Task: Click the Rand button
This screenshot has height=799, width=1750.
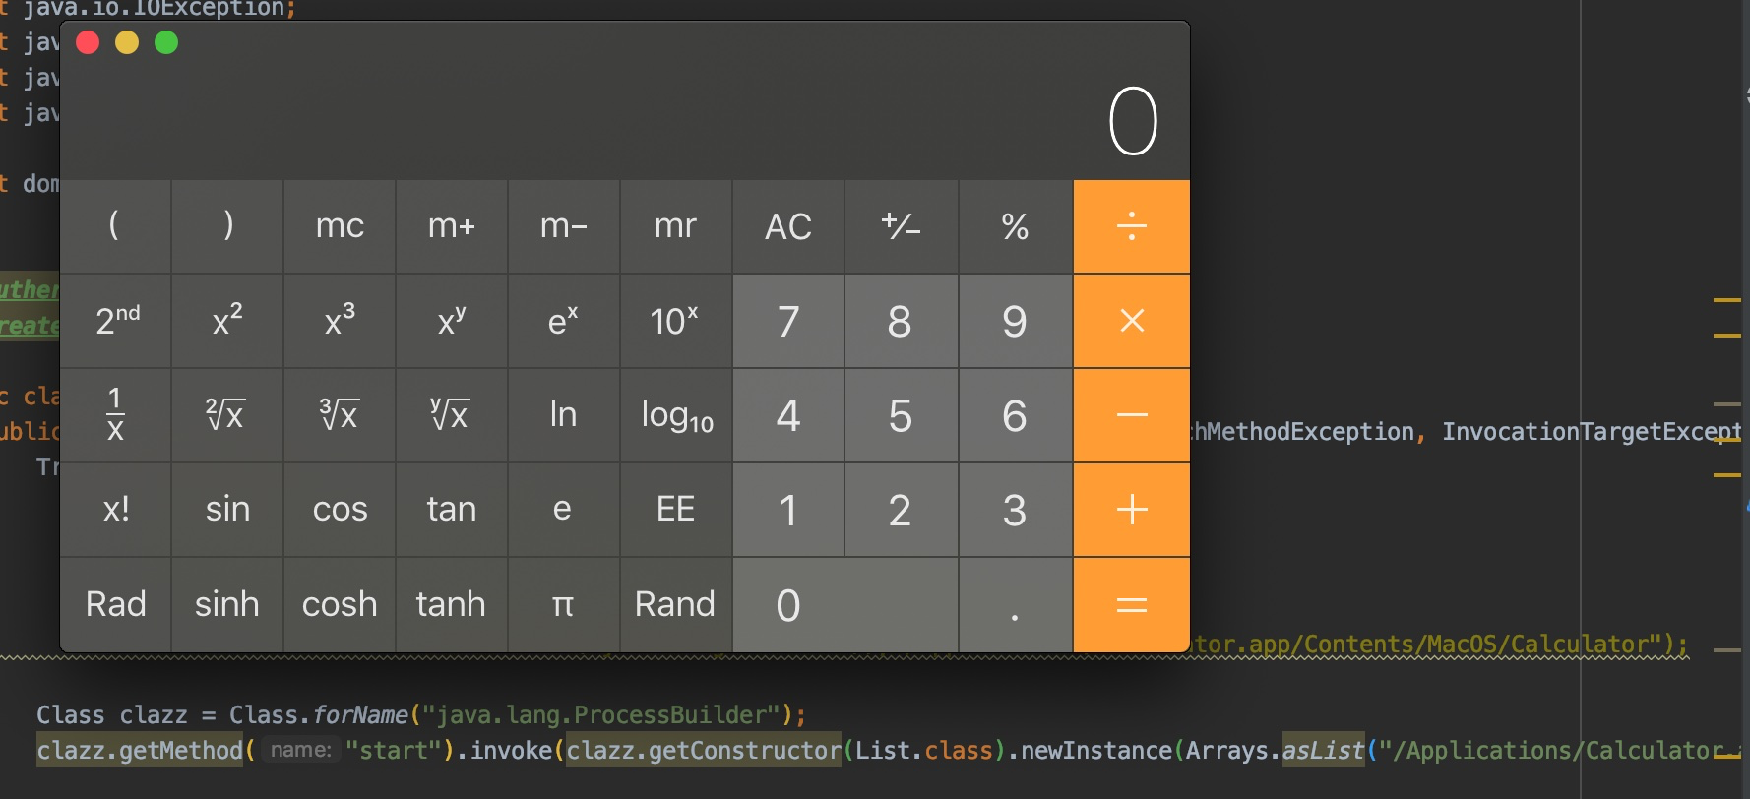Action: (675, 604)
